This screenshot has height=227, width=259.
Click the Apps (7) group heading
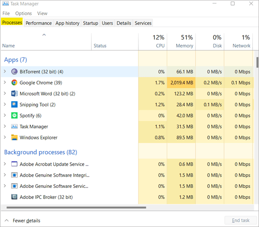(x=16, y=60)
